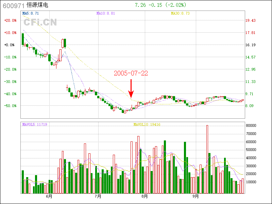Click the 8月 month axis label
272x204 pixels.
pos(144,196)
